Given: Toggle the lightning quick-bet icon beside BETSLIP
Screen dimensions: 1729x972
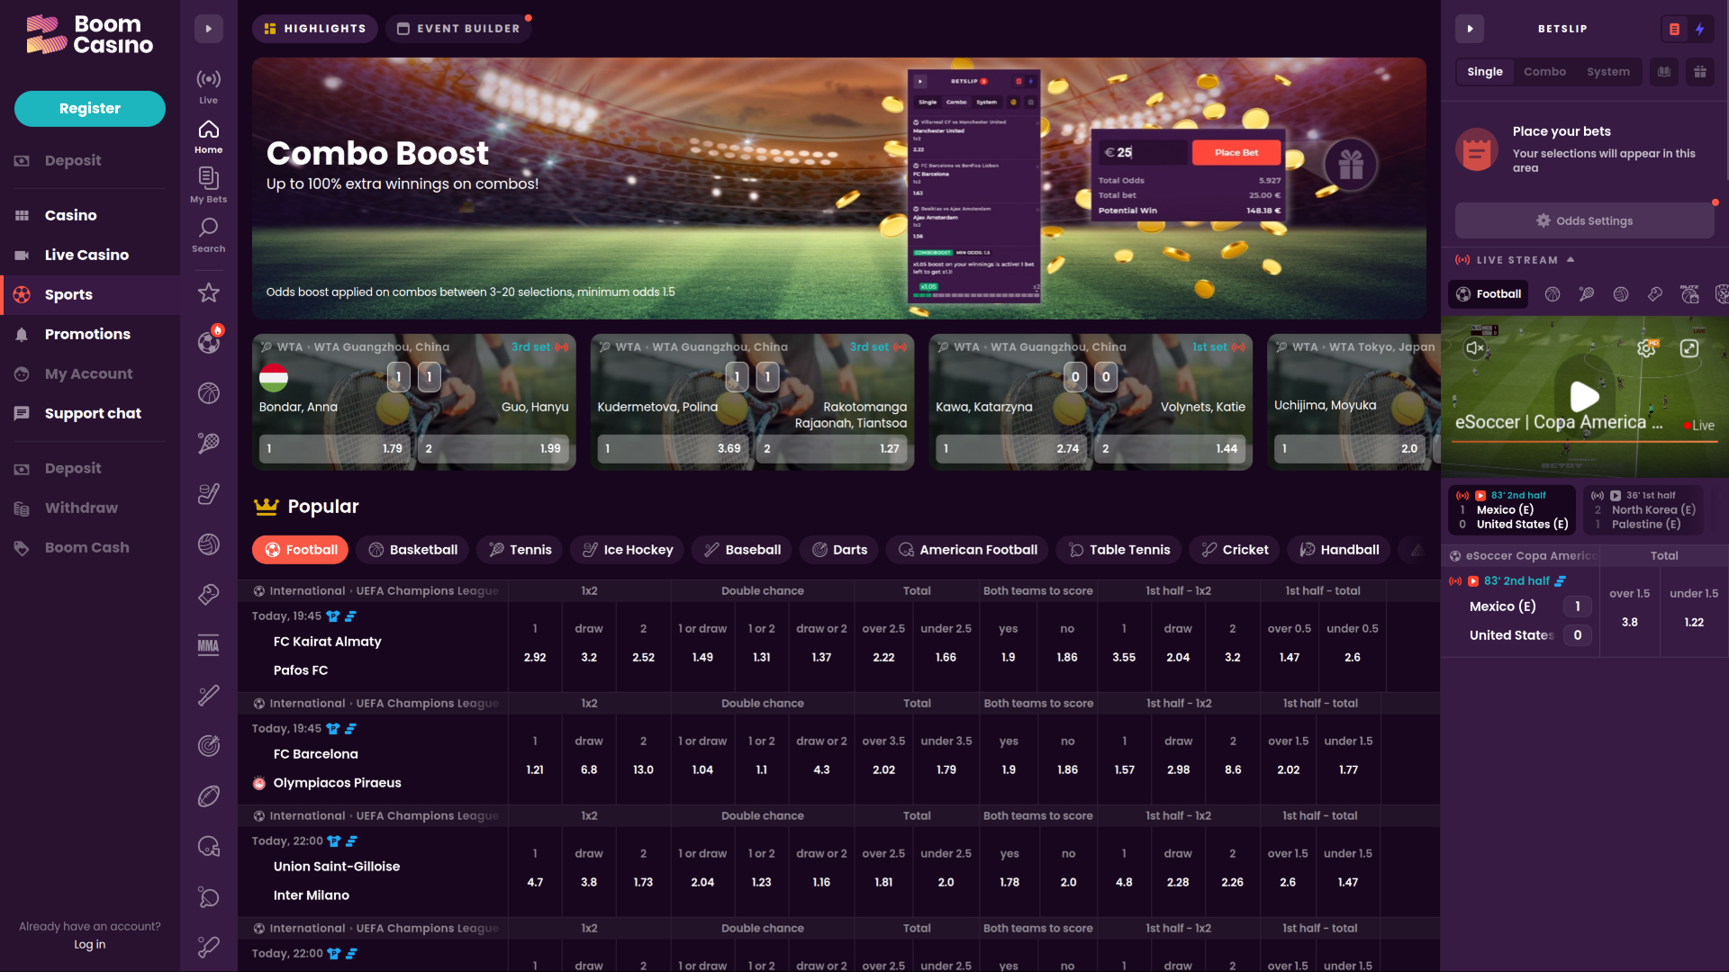Looking at the screenshot, I should (1701, 29).
